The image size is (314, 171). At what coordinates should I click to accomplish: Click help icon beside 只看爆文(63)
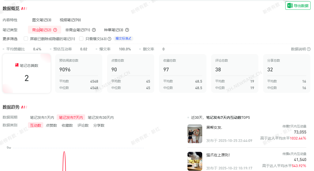point(109,39)
